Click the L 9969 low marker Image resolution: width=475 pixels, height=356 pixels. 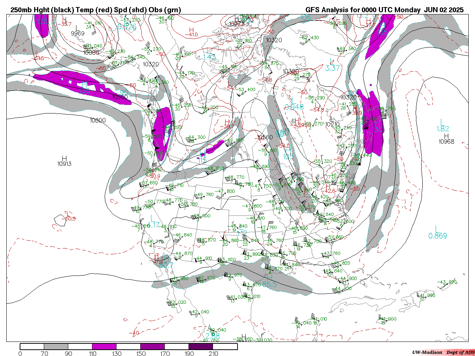pos(78,30)
